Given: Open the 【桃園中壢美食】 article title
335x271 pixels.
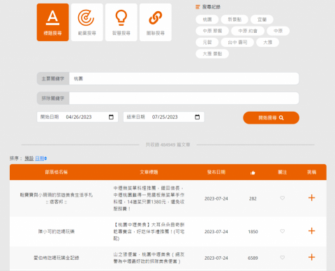Looking at the screenshot, I should click(149, 231).
